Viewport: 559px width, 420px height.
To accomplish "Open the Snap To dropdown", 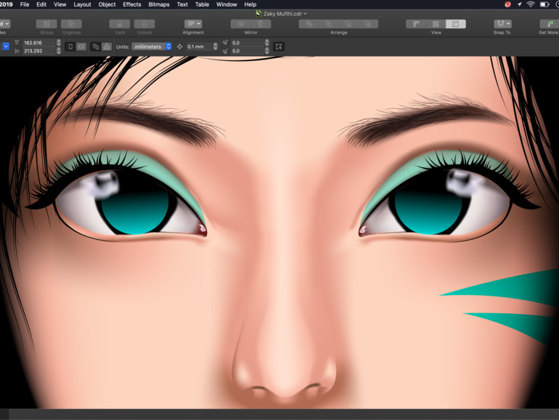I will point(502,24).
